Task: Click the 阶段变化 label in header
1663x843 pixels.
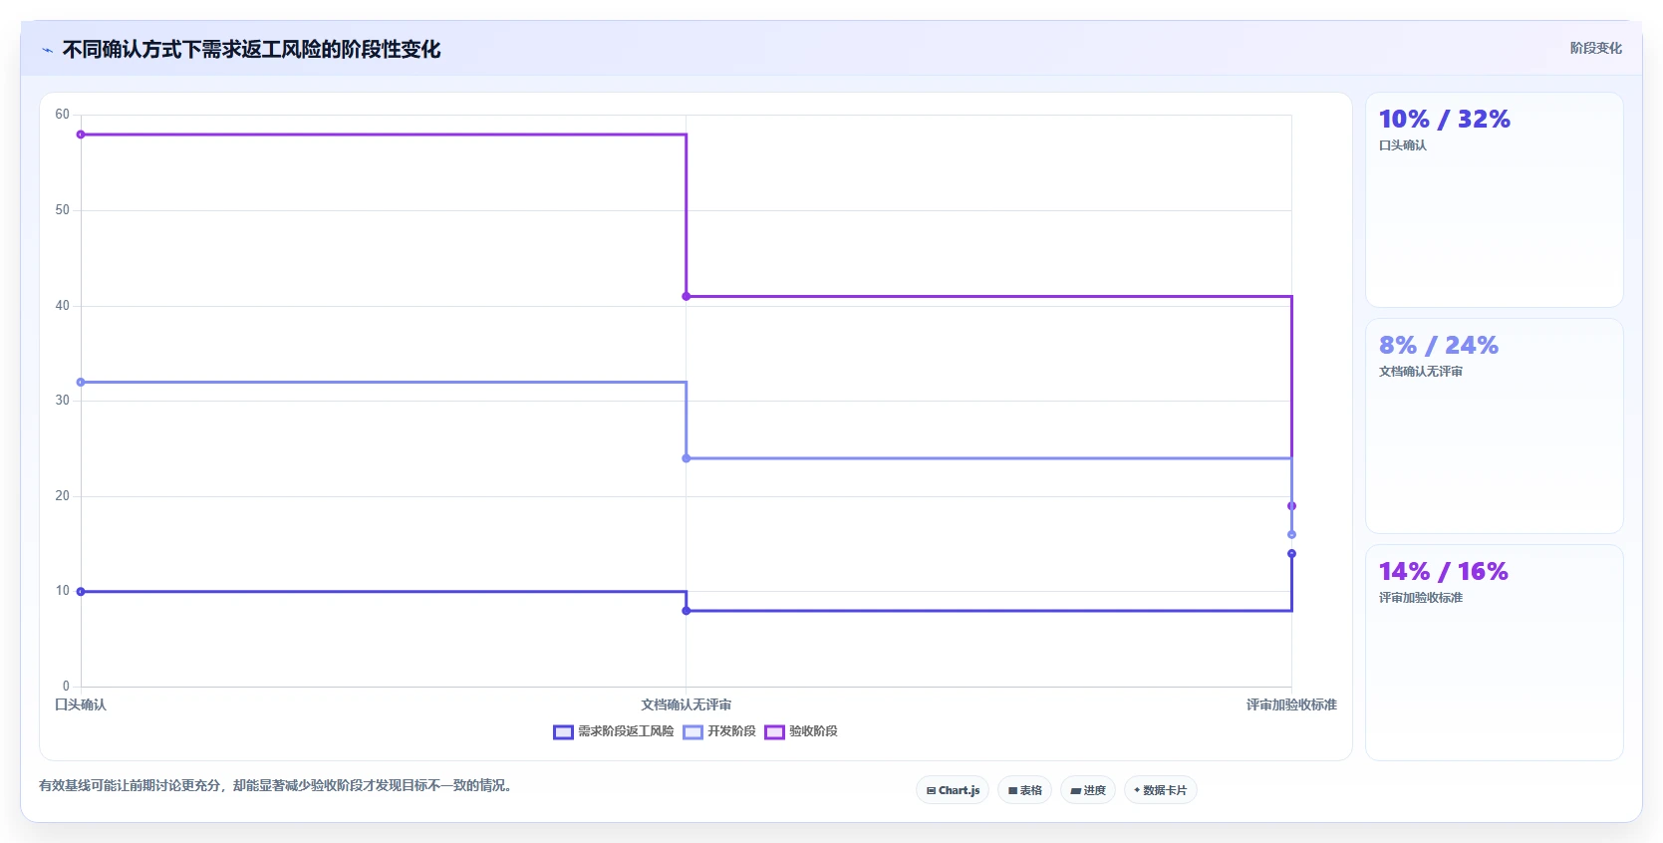Action: click(x=1596, y=48)
